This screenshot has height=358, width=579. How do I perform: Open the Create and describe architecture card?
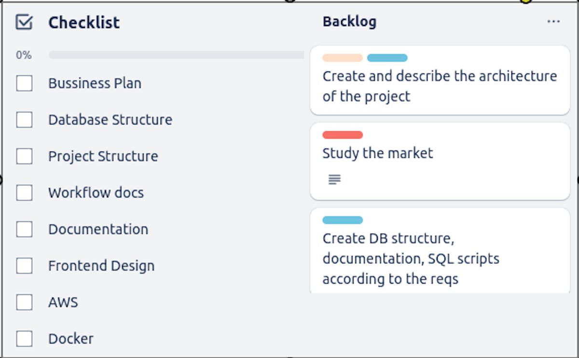coord(439,87)
